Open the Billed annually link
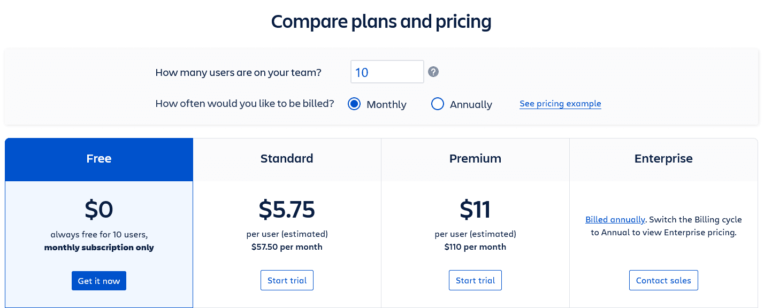The width and height of the screenshot is (764, 308). pyautogui.click(x=615, y=220)
